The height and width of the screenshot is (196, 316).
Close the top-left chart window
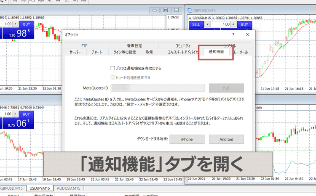pos(177,10)
